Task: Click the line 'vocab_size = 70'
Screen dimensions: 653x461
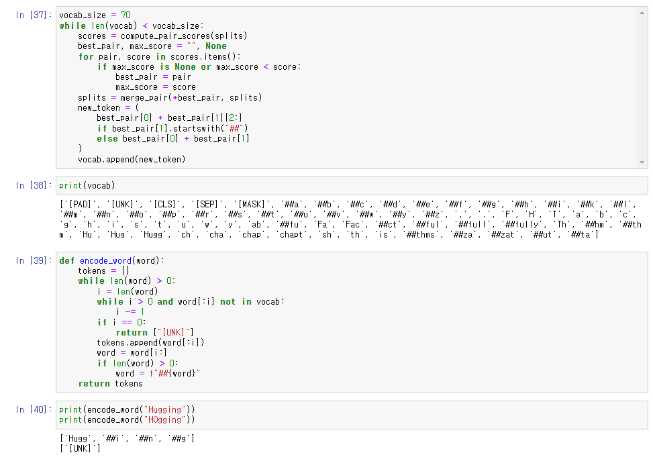Action: [x=95, y=15]
